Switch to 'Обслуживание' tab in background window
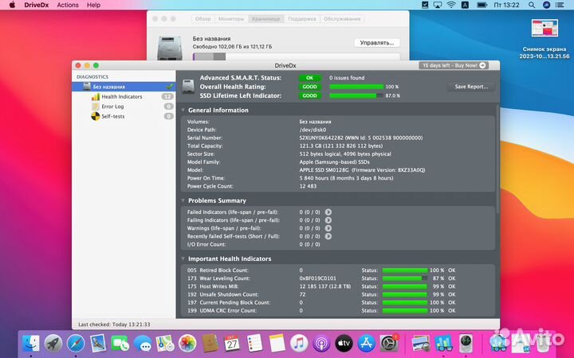The image size is (574, 358). tap(342, 19)
